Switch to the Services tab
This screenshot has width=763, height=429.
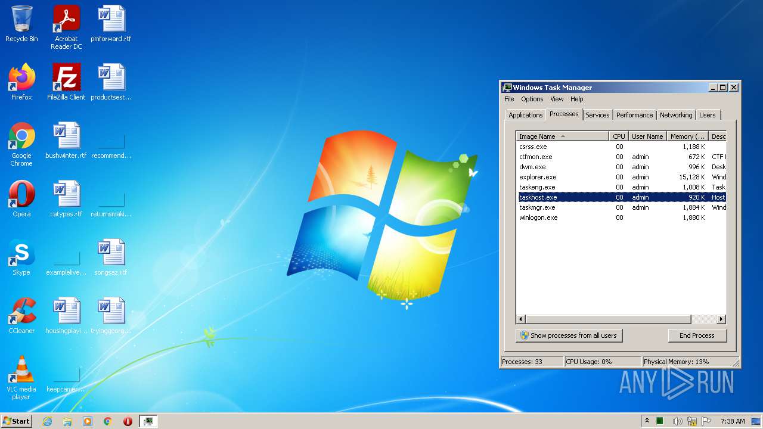[597, 115]
